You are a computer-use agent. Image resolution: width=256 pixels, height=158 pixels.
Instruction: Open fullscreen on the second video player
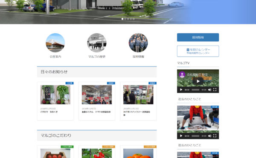[x=215, y=136]
